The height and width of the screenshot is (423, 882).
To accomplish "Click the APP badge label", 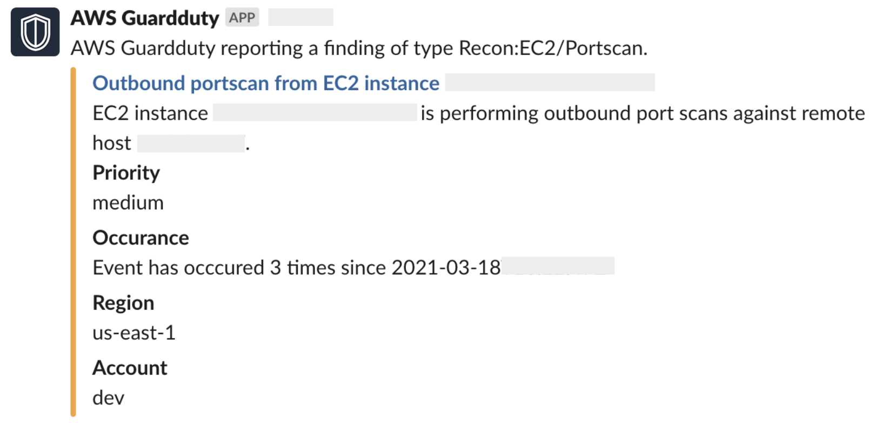I will coord(242,17).
